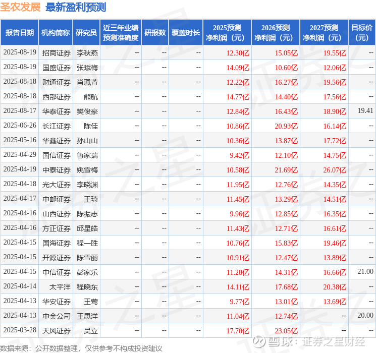Click the 研究员 column header

[86, 33]
